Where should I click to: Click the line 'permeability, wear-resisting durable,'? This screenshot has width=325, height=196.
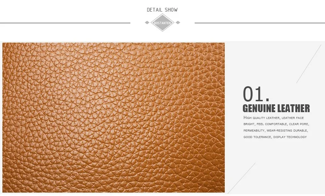click(276, 131)
